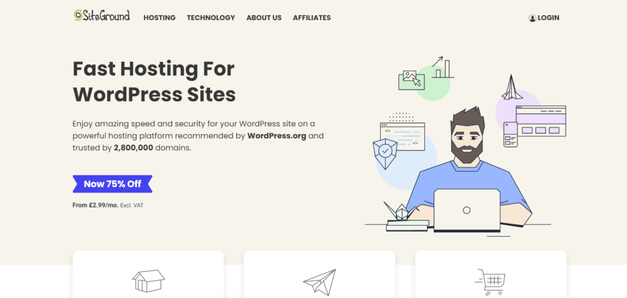Open the TECHNOLOGY menu
The height and width of the screenshot is (298, 627).
point(211,18)
